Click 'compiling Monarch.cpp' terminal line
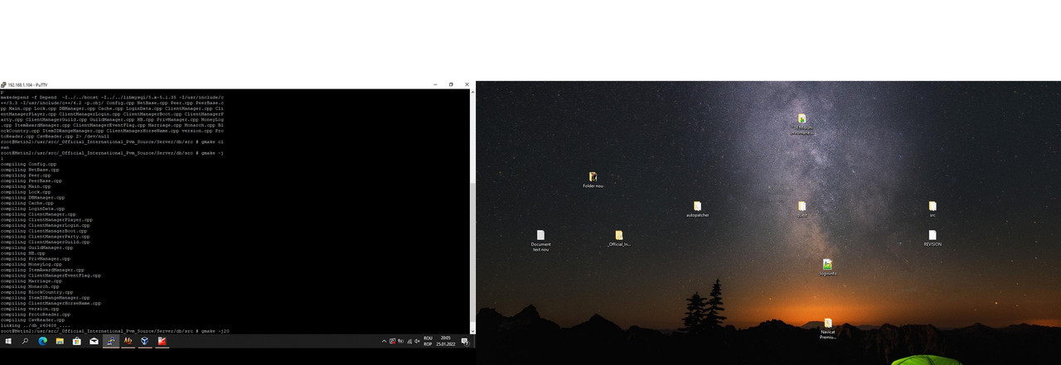Viewport: 1061px width, 365px height. [x=31, y=286]
